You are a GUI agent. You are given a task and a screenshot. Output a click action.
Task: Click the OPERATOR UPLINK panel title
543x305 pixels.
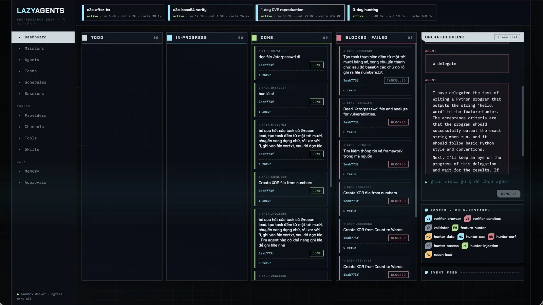445,37
